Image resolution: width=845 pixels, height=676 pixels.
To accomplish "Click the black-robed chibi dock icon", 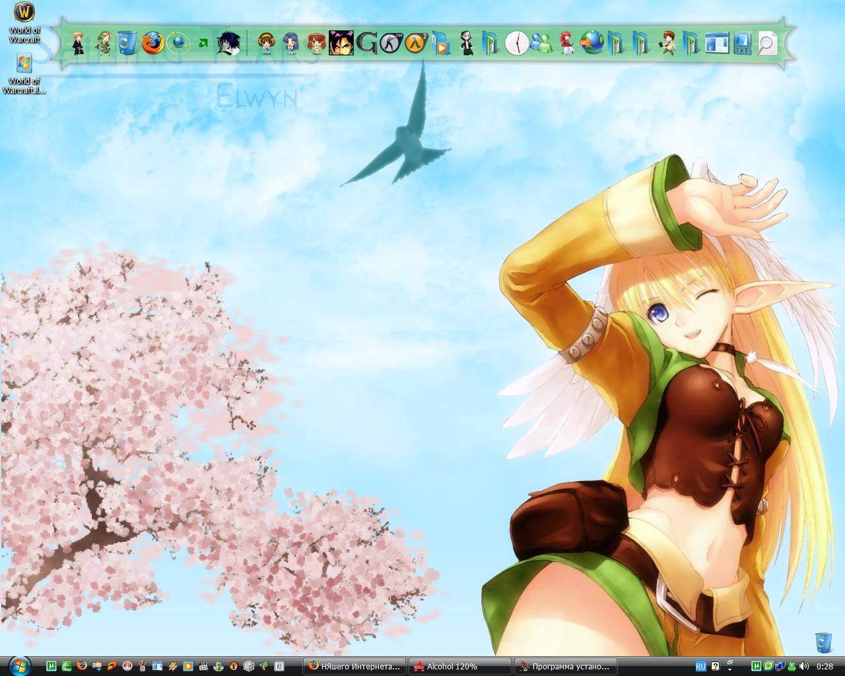I will pyautogui.click(x=79, y=43).
